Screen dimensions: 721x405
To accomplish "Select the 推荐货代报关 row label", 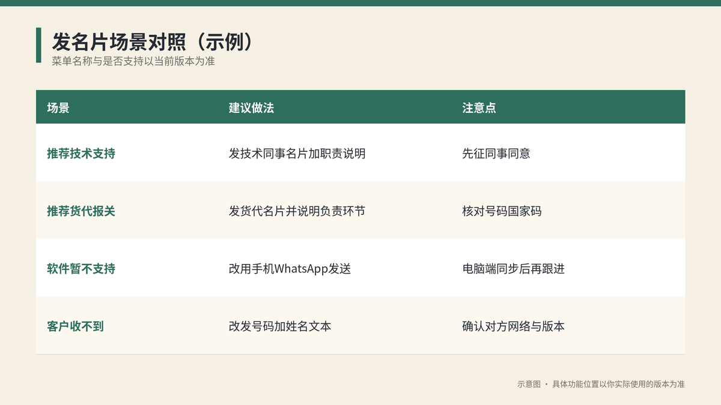I will pyautogui.click(x=81, y=211).
